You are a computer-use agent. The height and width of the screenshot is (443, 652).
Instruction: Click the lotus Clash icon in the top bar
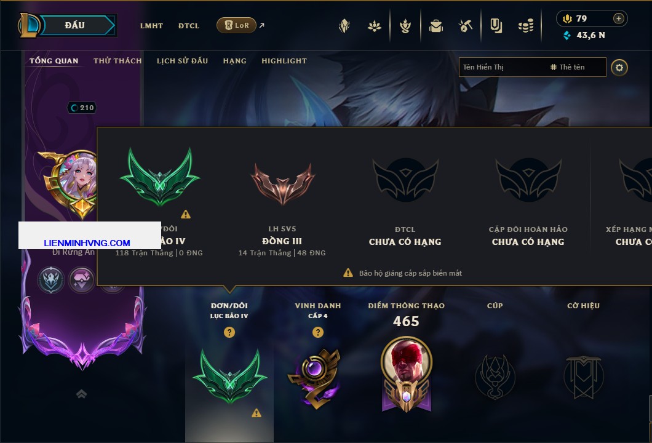(x=375, y=26)
